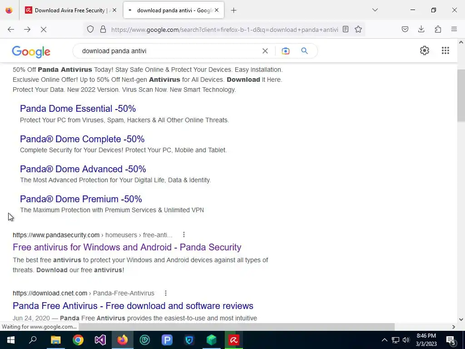Image resolution: width=465 pixels, height=349 pixels.
Task: Click the Firefox View icon
Action: 9,10
